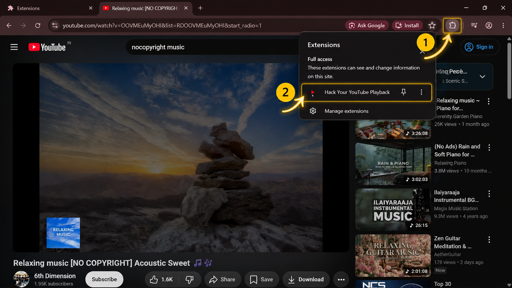Image resolution: width=512 pixels, height=288 pixels.
Task: View site information icon in address bar
Action: pos(55,25)
